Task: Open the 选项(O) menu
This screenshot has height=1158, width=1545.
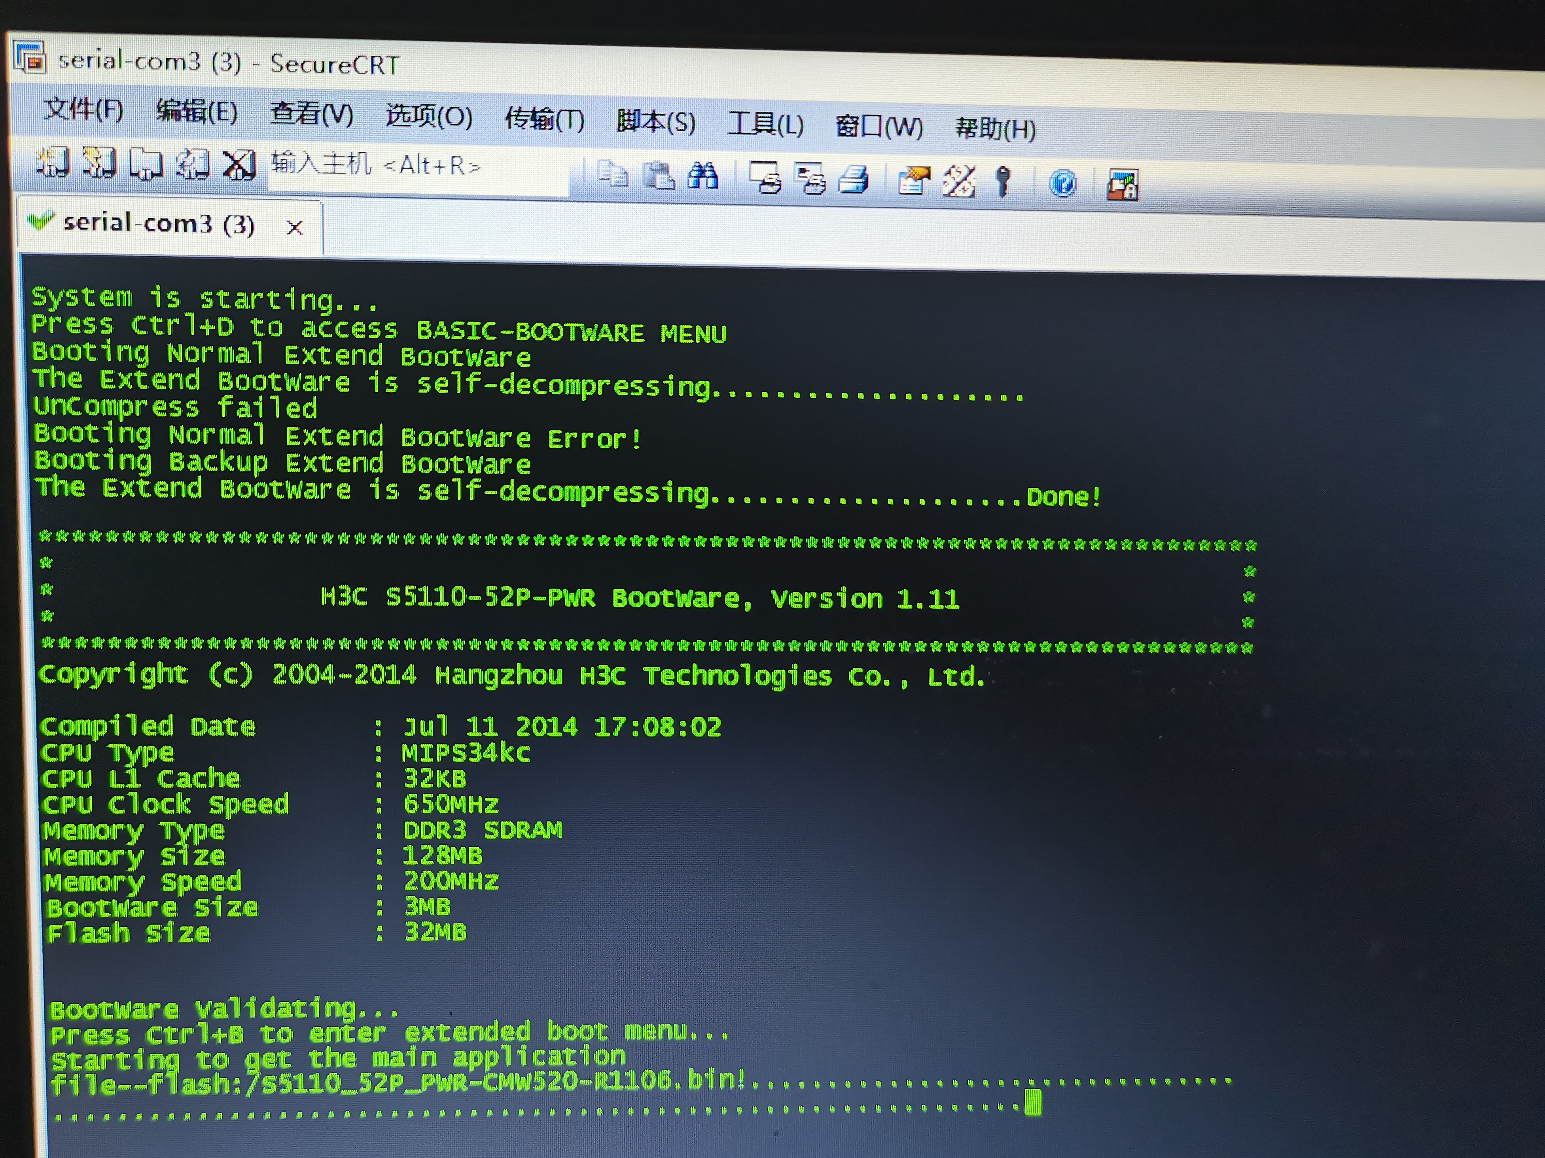Action: point(429,116)
